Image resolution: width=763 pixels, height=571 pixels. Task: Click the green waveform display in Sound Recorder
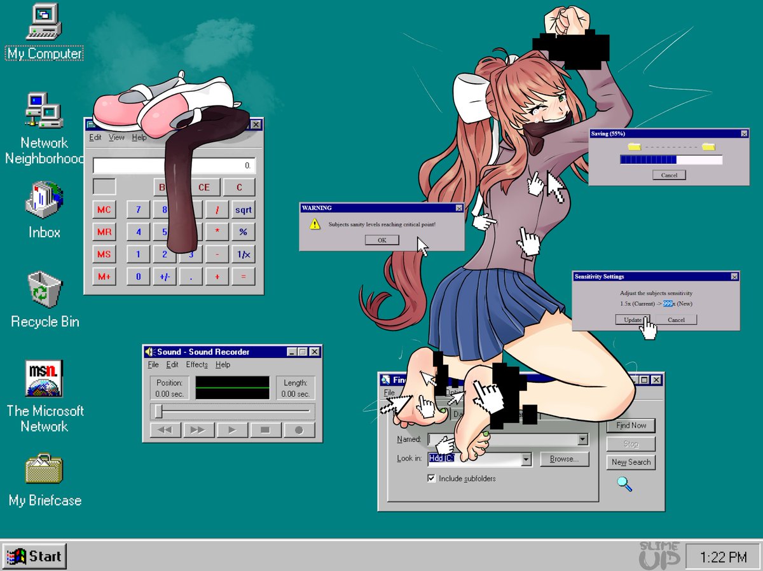pyautogui.click(x=232, y=388)
